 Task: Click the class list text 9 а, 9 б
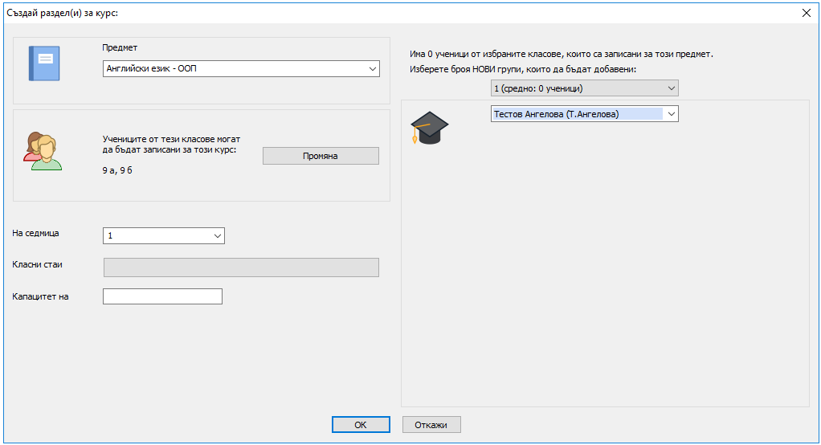[118, 170]
